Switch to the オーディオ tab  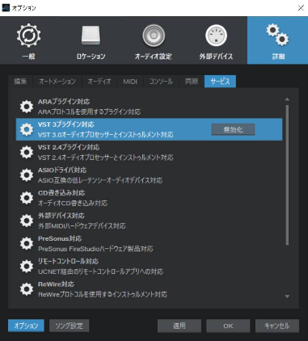[99, 82]
